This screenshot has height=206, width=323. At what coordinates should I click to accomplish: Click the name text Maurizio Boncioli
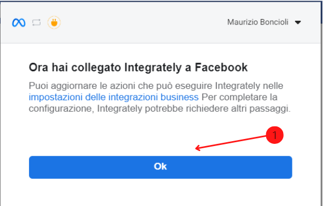pyautogui.click(x=258, y=22)
